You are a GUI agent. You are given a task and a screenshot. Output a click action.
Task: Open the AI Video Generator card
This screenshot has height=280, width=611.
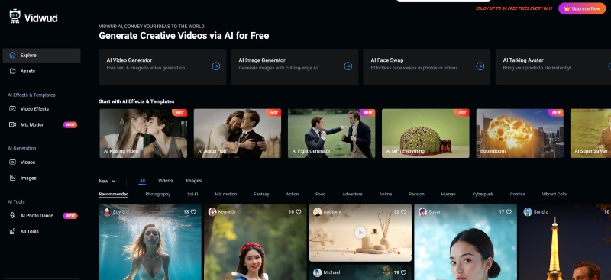pos(163,67)
